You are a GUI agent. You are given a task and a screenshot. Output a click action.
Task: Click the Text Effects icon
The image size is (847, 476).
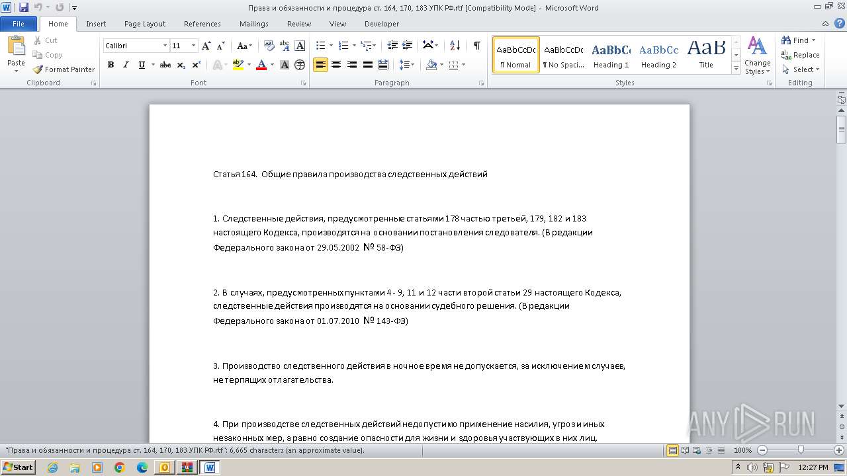(217, 65)
